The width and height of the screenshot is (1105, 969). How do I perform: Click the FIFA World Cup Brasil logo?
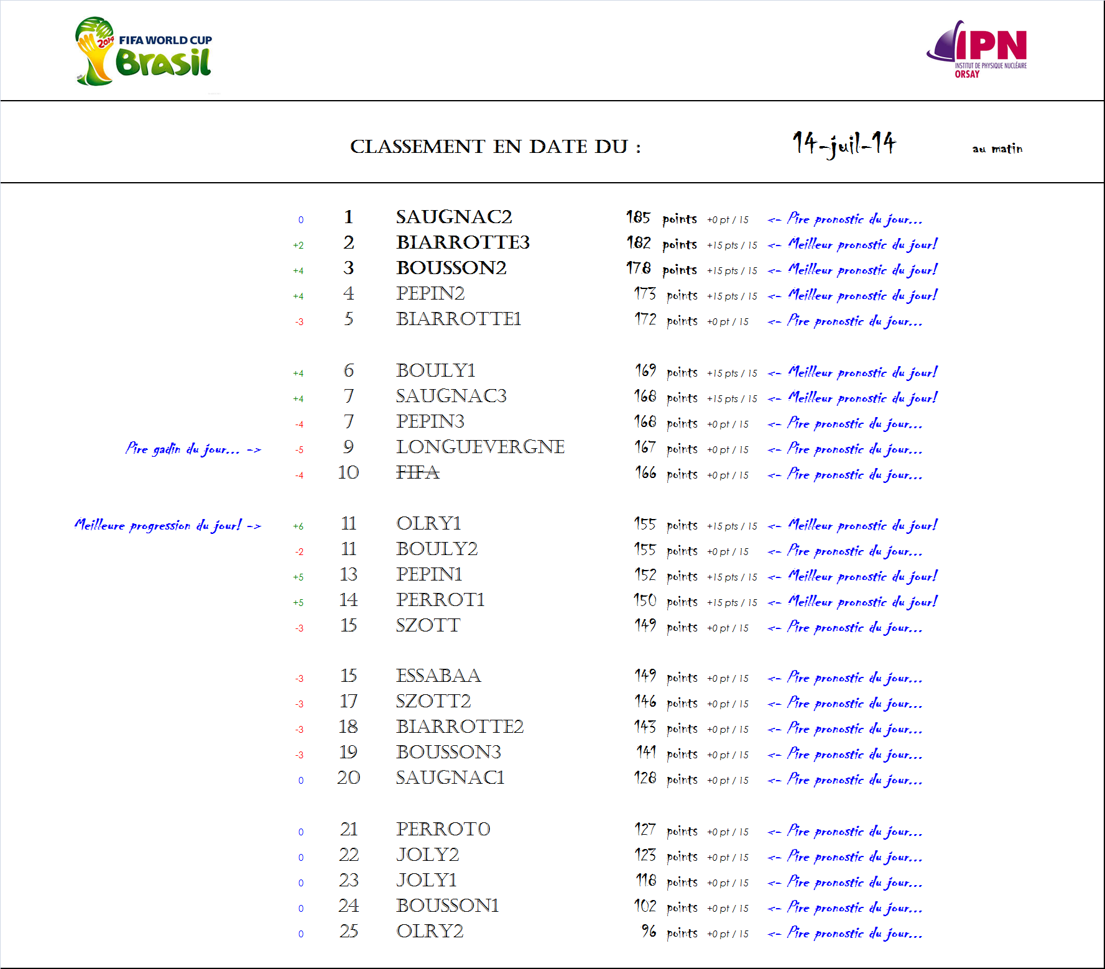(x=144, y=51)
